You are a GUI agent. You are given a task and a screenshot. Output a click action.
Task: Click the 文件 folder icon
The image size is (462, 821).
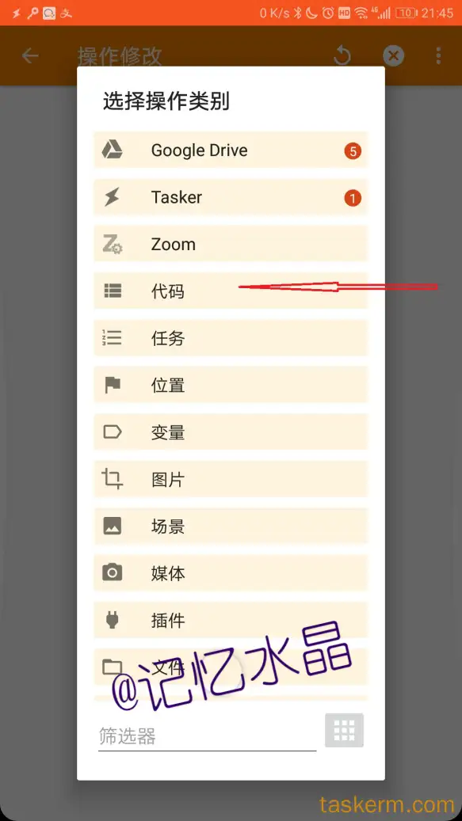click(112, 667)
